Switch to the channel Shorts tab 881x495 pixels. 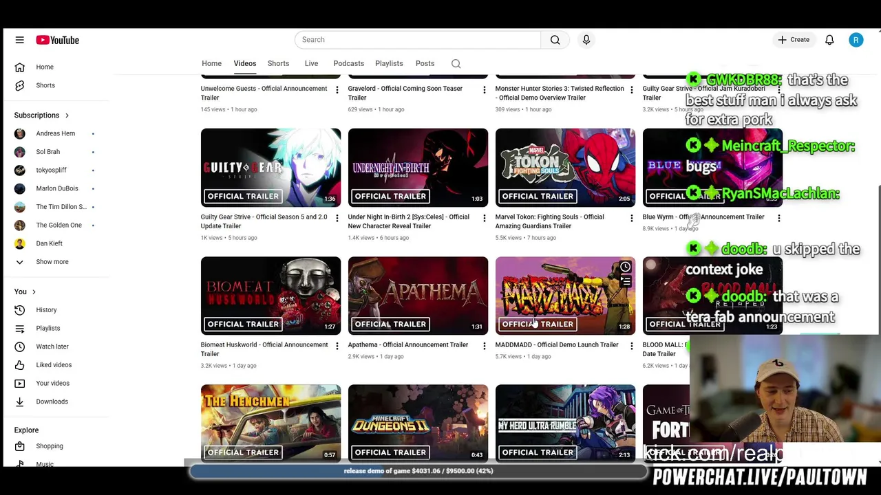point(278,63)
